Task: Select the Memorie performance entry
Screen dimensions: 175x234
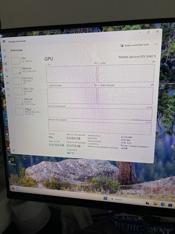Action: [x=26, y=70]
